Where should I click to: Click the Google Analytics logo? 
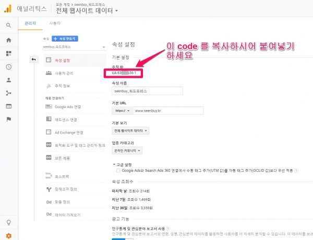pyautogui.click(x=8, y=9)
